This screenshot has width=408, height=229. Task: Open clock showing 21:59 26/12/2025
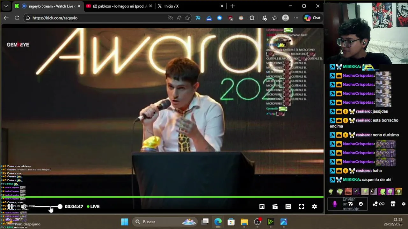[393, 222]
